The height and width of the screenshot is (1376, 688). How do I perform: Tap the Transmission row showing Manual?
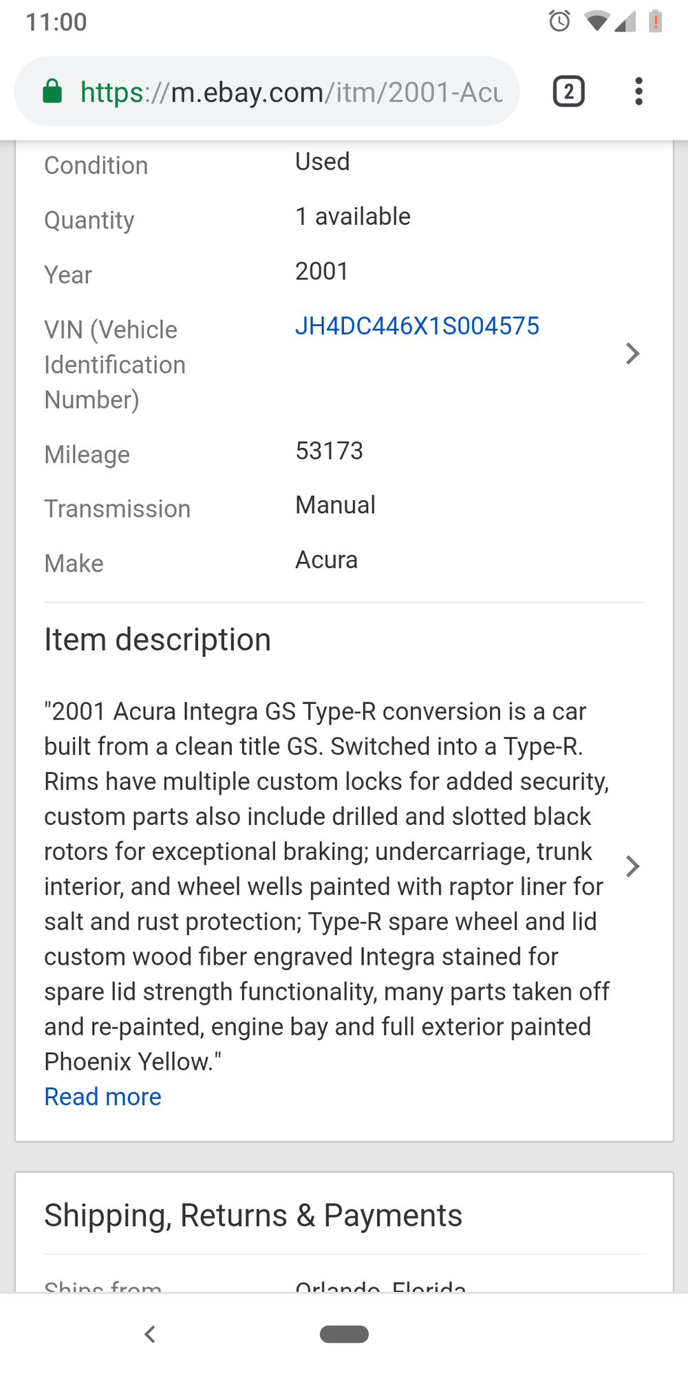click(x=344, y=508)
